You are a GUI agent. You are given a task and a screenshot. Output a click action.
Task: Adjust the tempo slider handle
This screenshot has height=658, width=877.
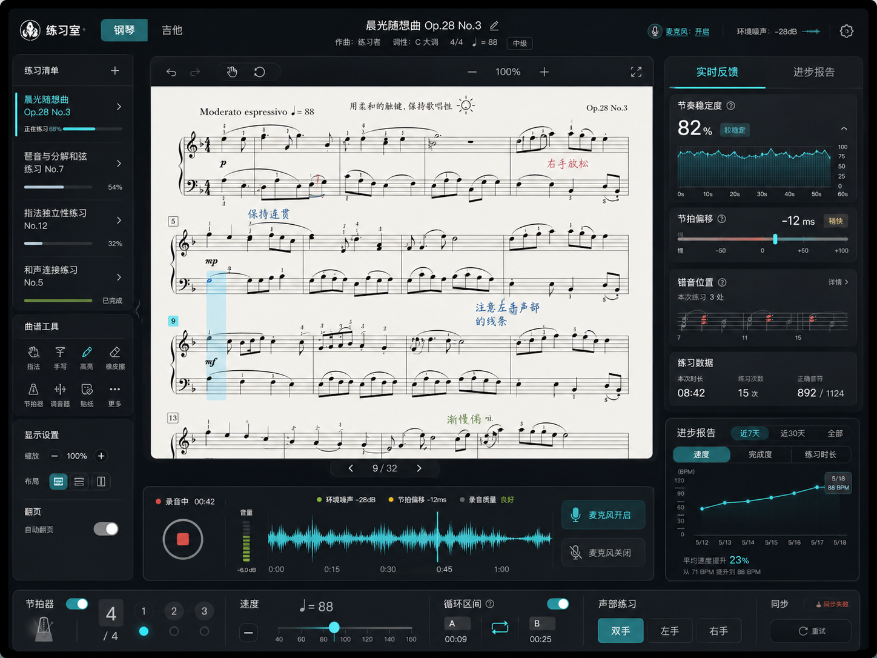click(x=334, y=627)
